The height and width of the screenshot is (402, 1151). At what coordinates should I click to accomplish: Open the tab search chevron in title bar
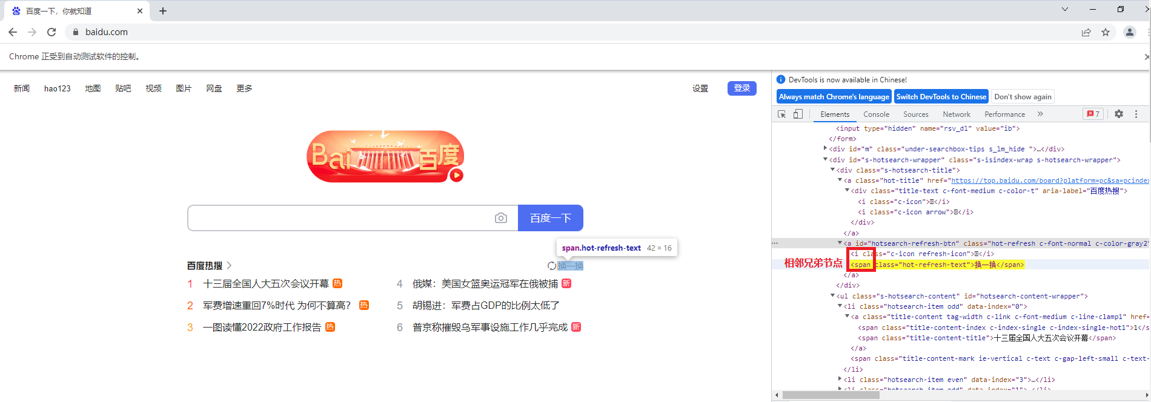tap(1065, 9)
